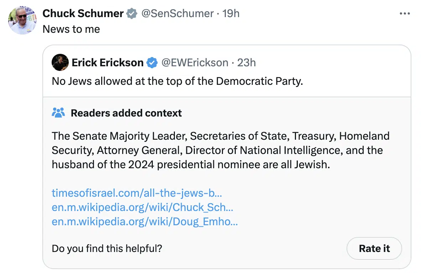The height and width of the screenshot is (273, 421).
Task: Click the community note body text
Action: (x=220, y=150)
